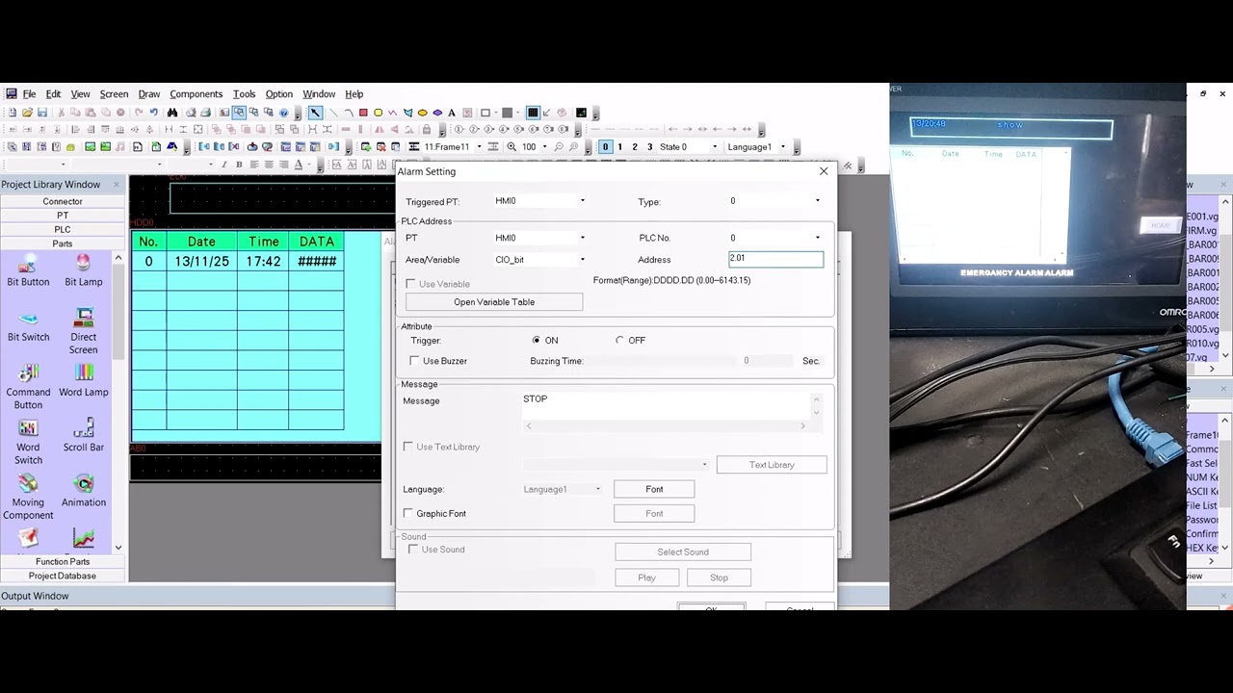Select the Bit Button part
This screenshot has height=693, width=1233.
point(28,270)
